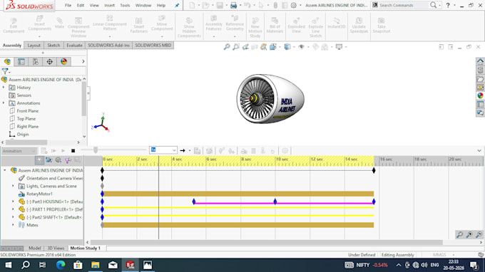Viewport: 485px width, 272px height.
Task: Click the Add/Update Key icon
Action: point(231,151)
